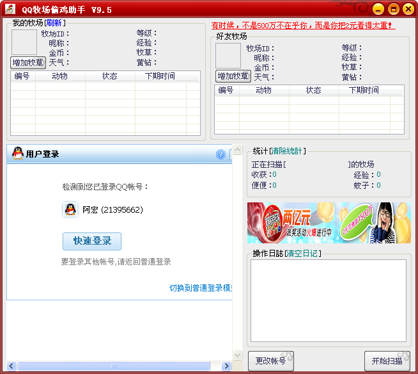
Task: Click the horizontal scrollbar left arrow
Action: [x=12, y=366]
